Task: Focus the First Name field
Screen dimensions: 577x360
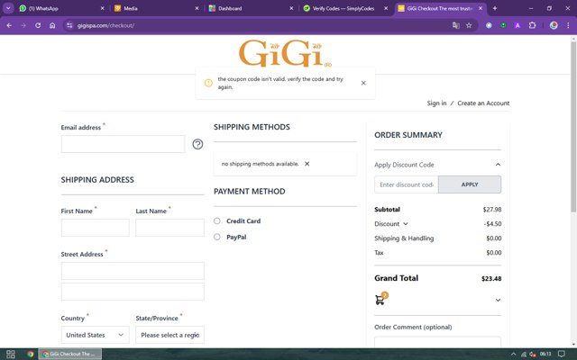Action: [x=96, y=228]
